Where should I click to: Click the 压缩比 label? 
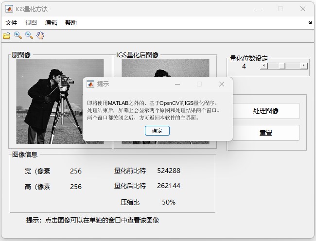click(x=130, y=202)
